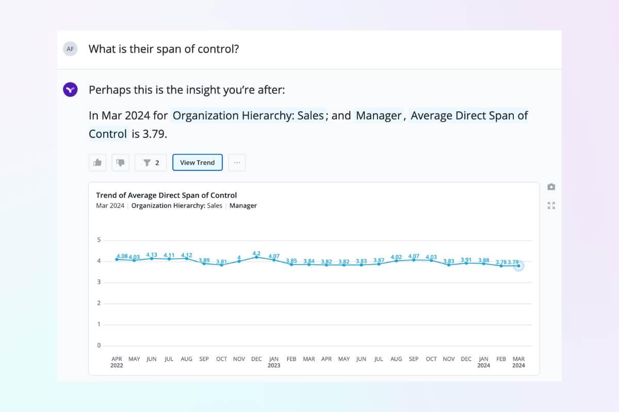Click the AF user avatar
This screenshot has width=619, height=412.
70,49
